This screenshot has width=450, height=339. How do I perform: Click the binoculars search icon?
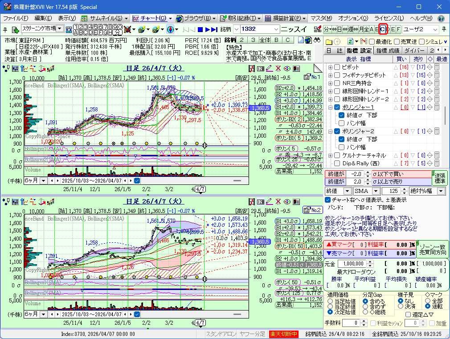[318, 40]
